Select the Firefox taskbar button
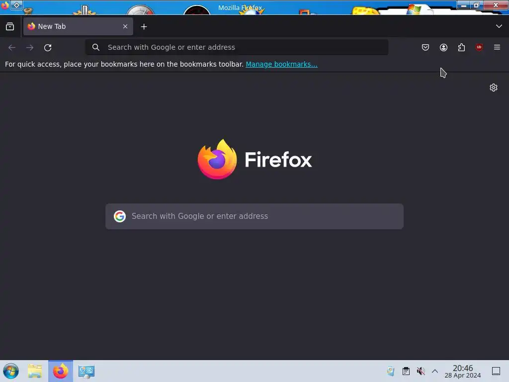This screenshot has width=509, height=382. point(61,371)
